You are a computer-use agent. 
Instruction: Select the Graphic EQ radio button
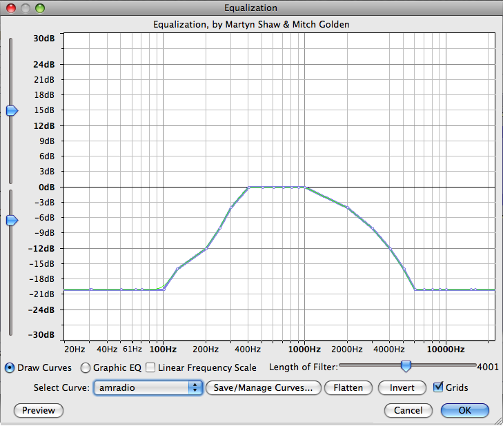(86, 368)
